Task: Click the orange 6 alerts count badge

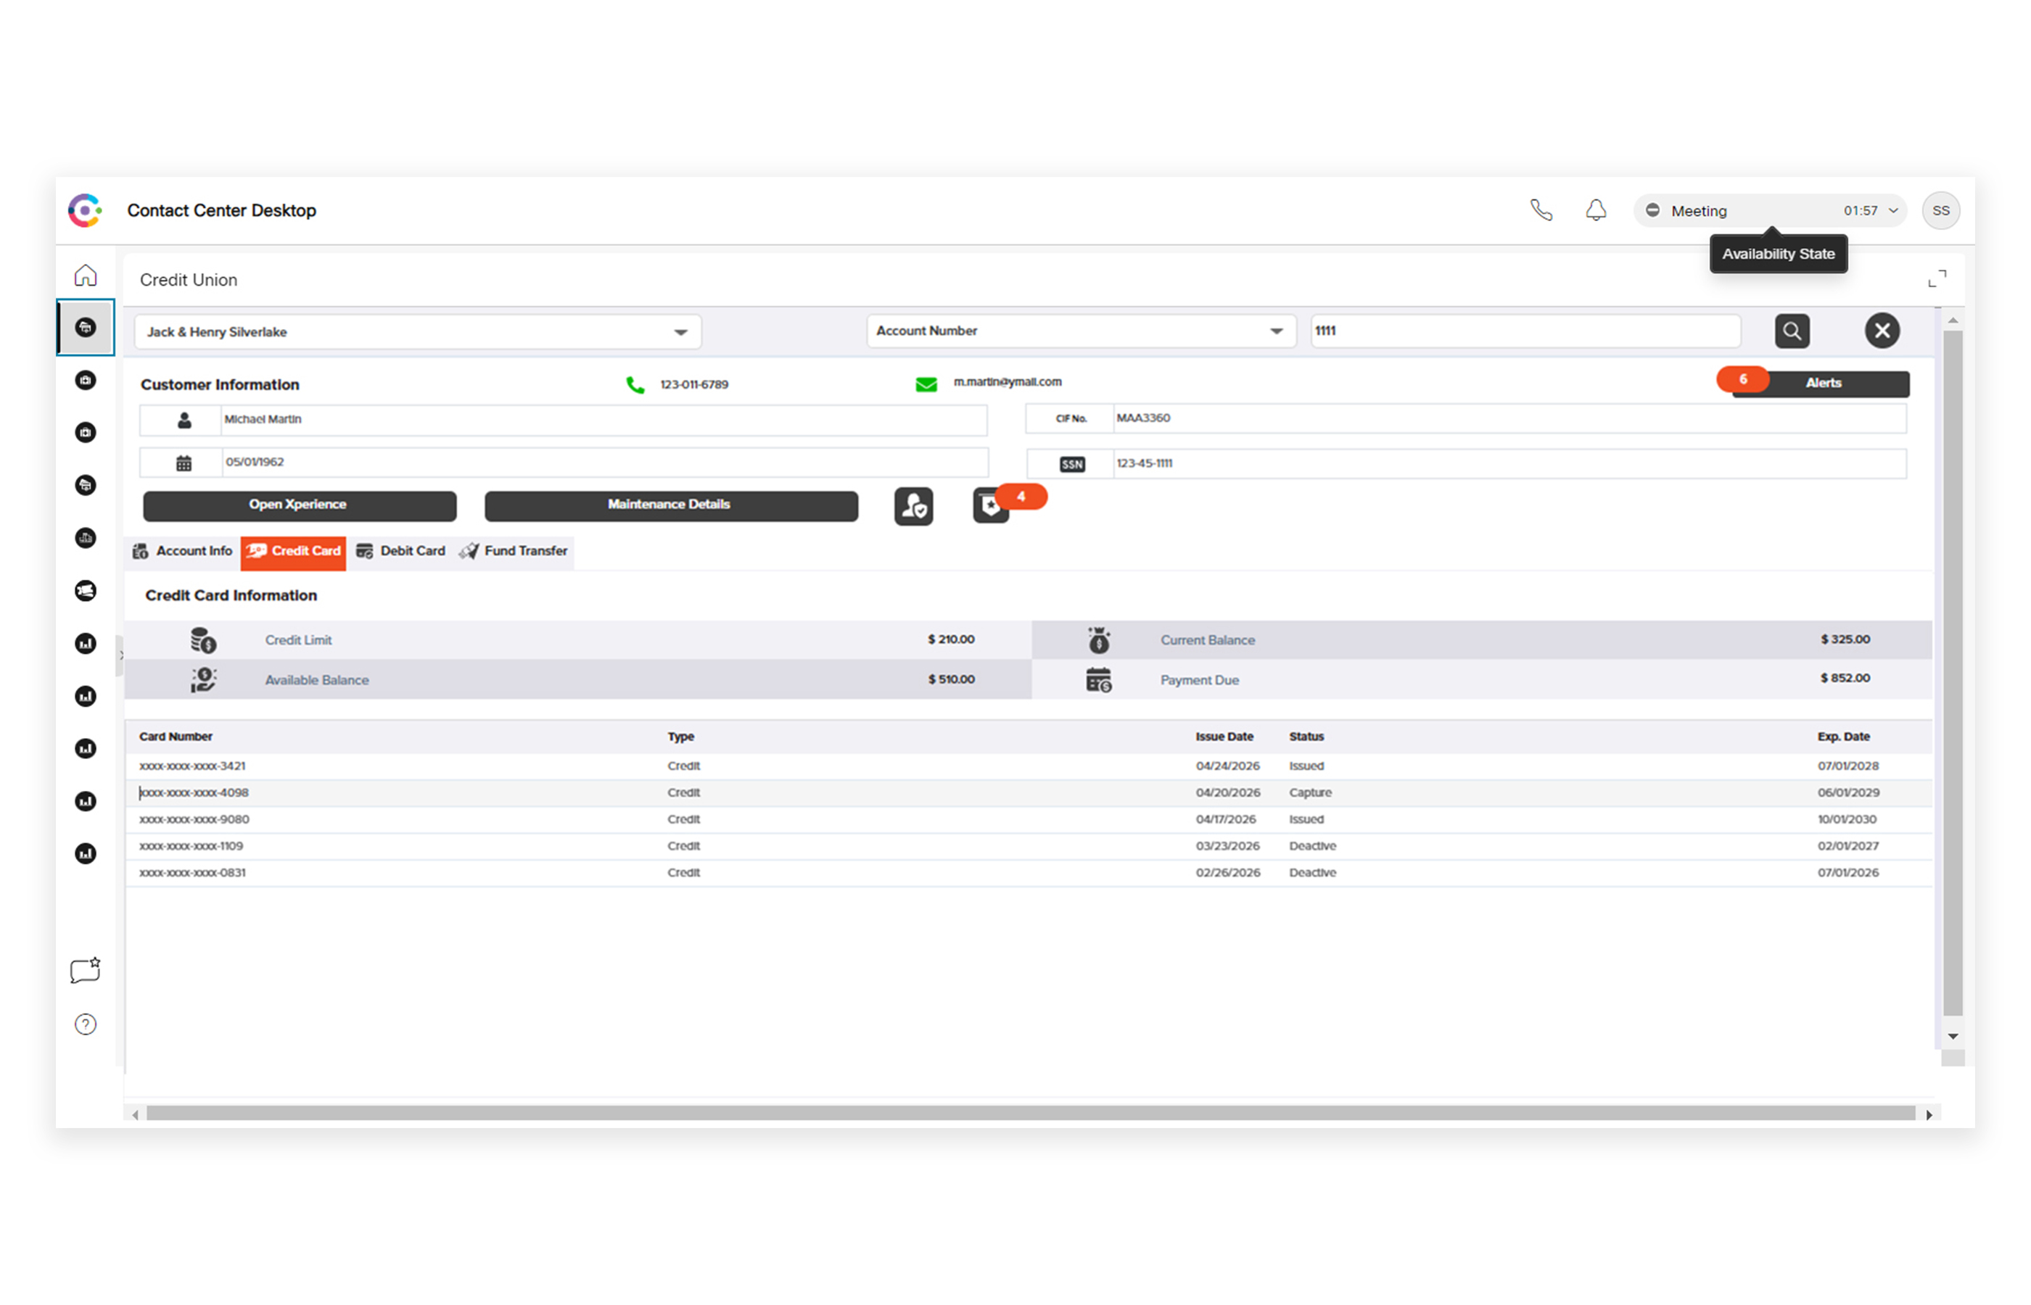Action: (x=1743, y=378)
